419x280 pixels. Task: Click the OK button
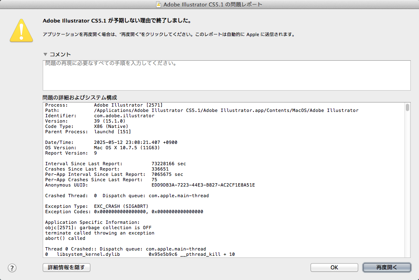pos(334,267)
